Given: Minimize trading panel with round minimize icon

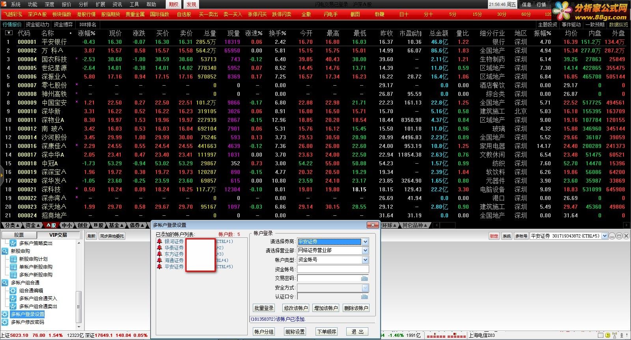Looking at the screenshot, I should tap(612, 236).
